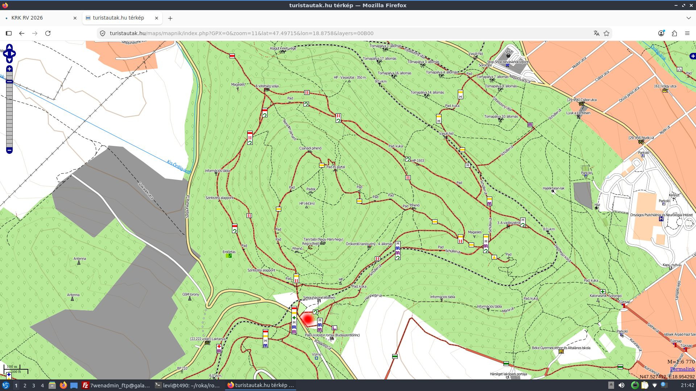
Task: Bookmark this page with the star
Action: [x=606, y=33]
